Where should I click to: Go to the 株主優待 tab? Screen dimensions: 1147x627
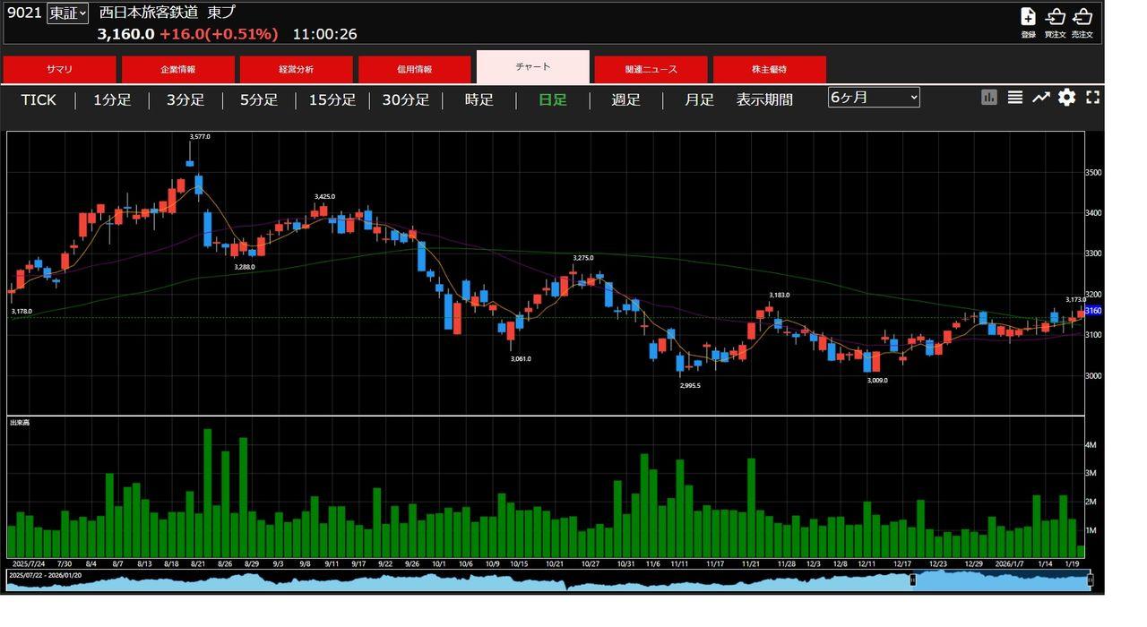coord(769,69)
